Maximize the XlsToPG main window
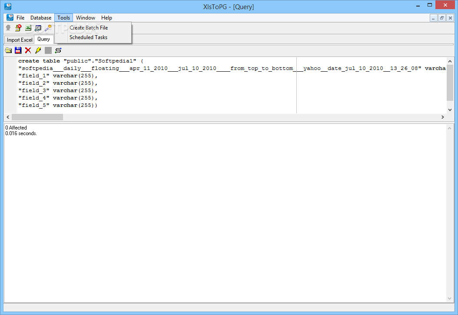Image resolution: width=458 pixels, height=315 pixels. [x=430, y=5]
